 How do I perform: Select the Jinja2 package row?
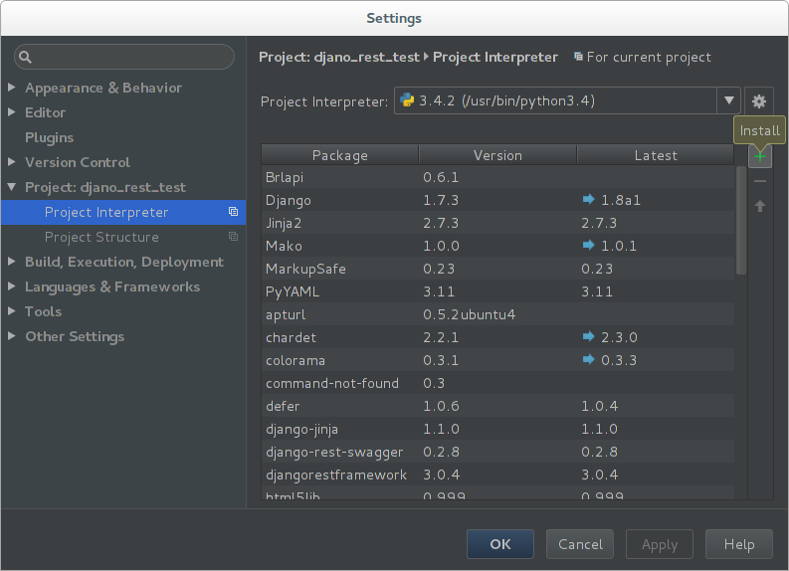click(497, 223)
